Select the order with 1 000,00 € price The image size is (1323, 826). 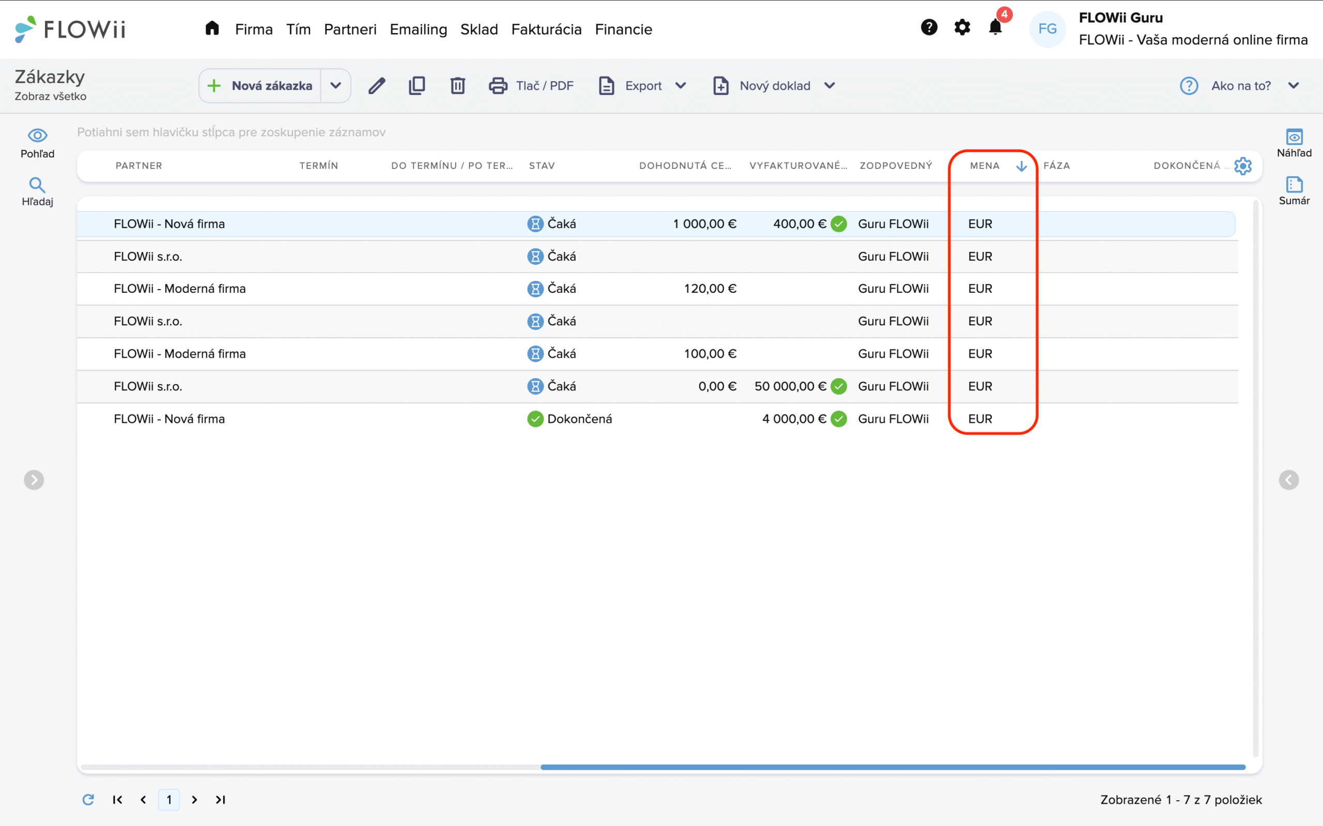pos(656,224)
